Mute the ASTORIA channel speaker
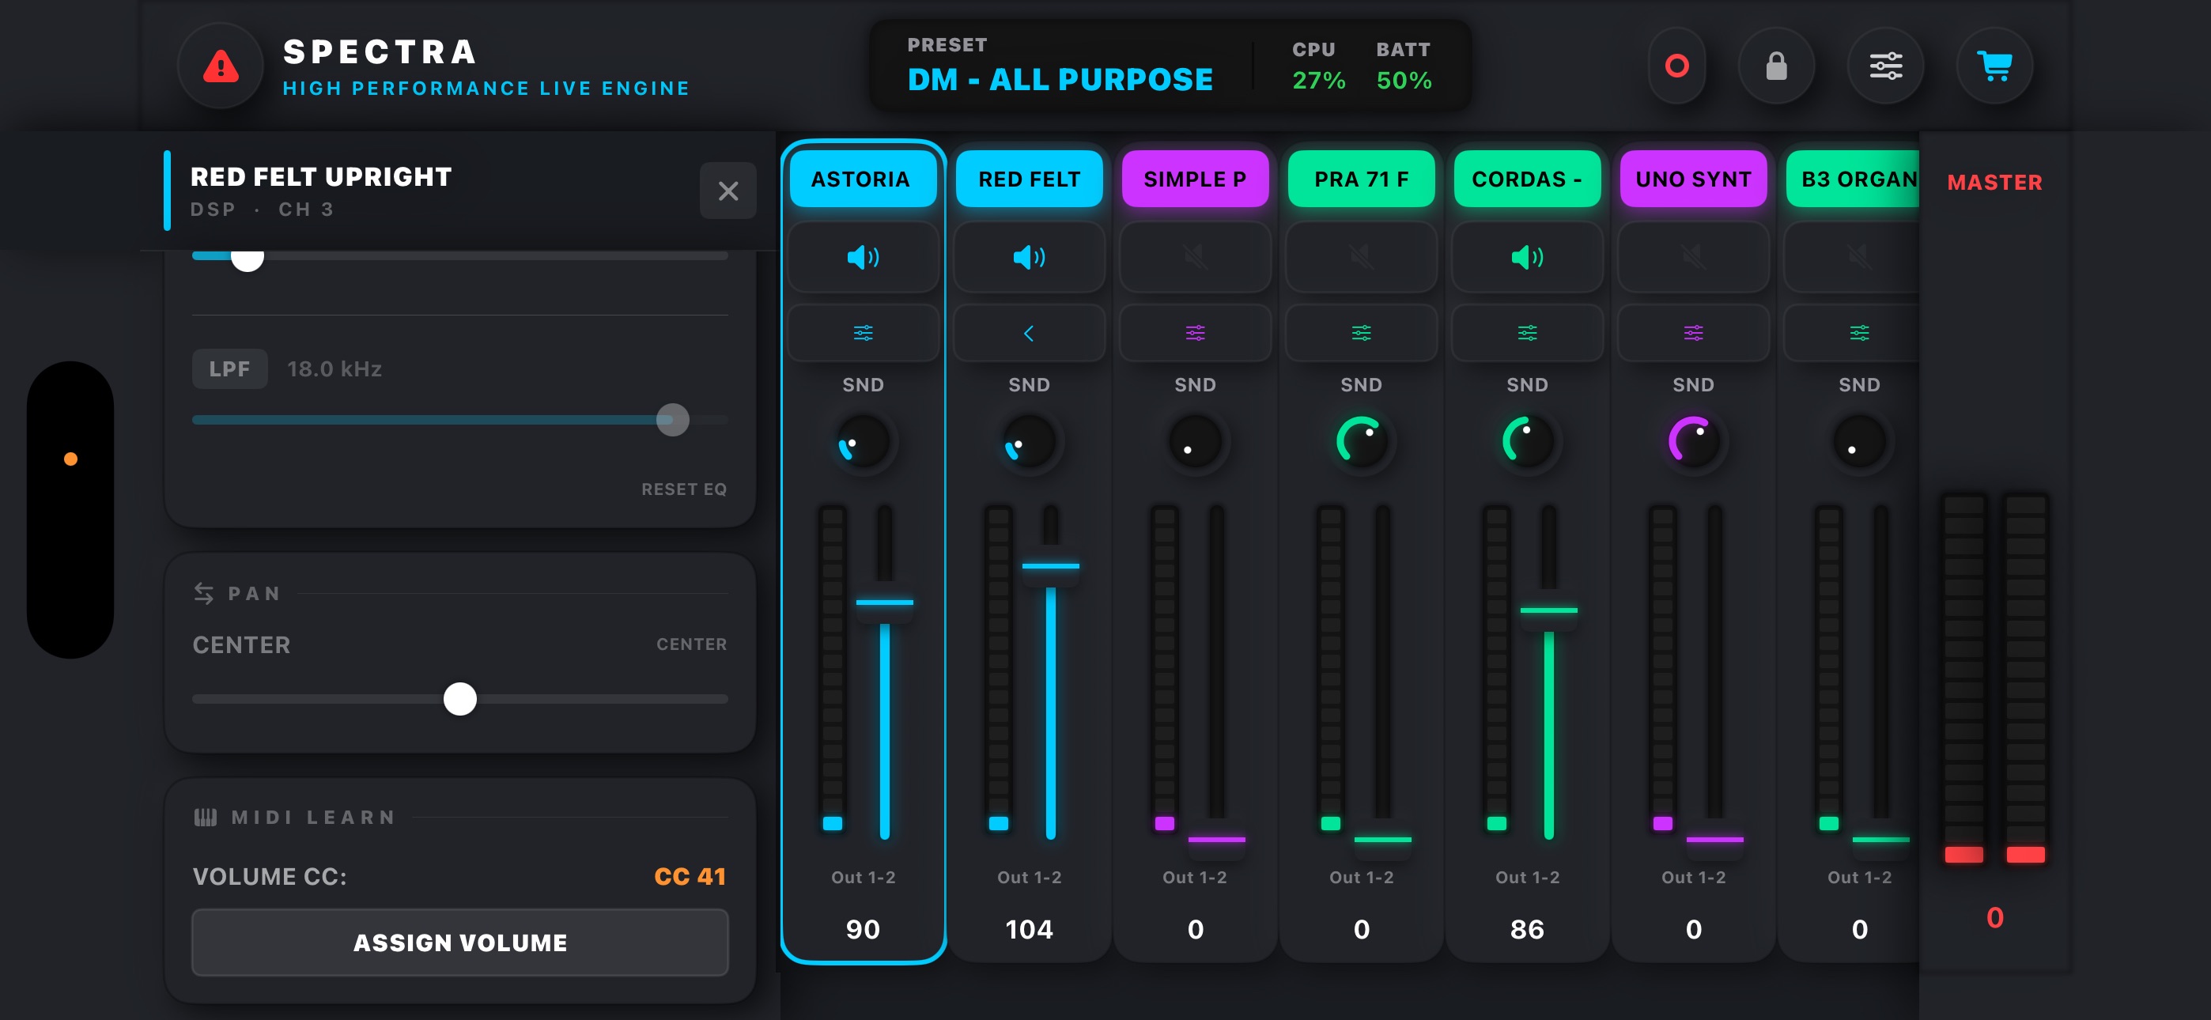The width and height of the screenshot is (2211, 1020). [x=863, y=257]
